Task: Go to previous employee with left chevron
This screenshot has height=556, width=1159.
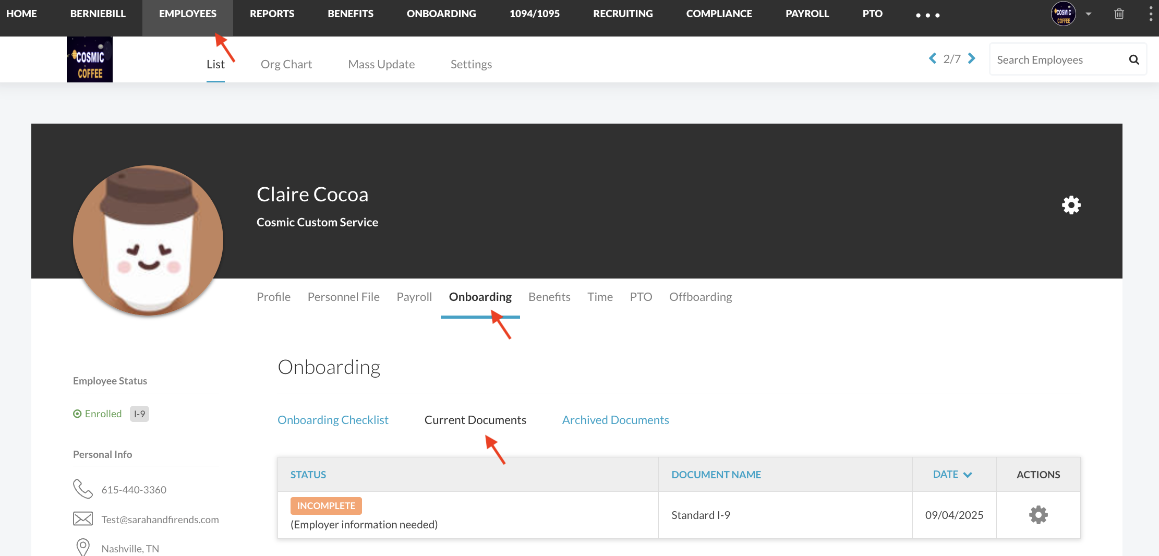Action: point(933,58)
